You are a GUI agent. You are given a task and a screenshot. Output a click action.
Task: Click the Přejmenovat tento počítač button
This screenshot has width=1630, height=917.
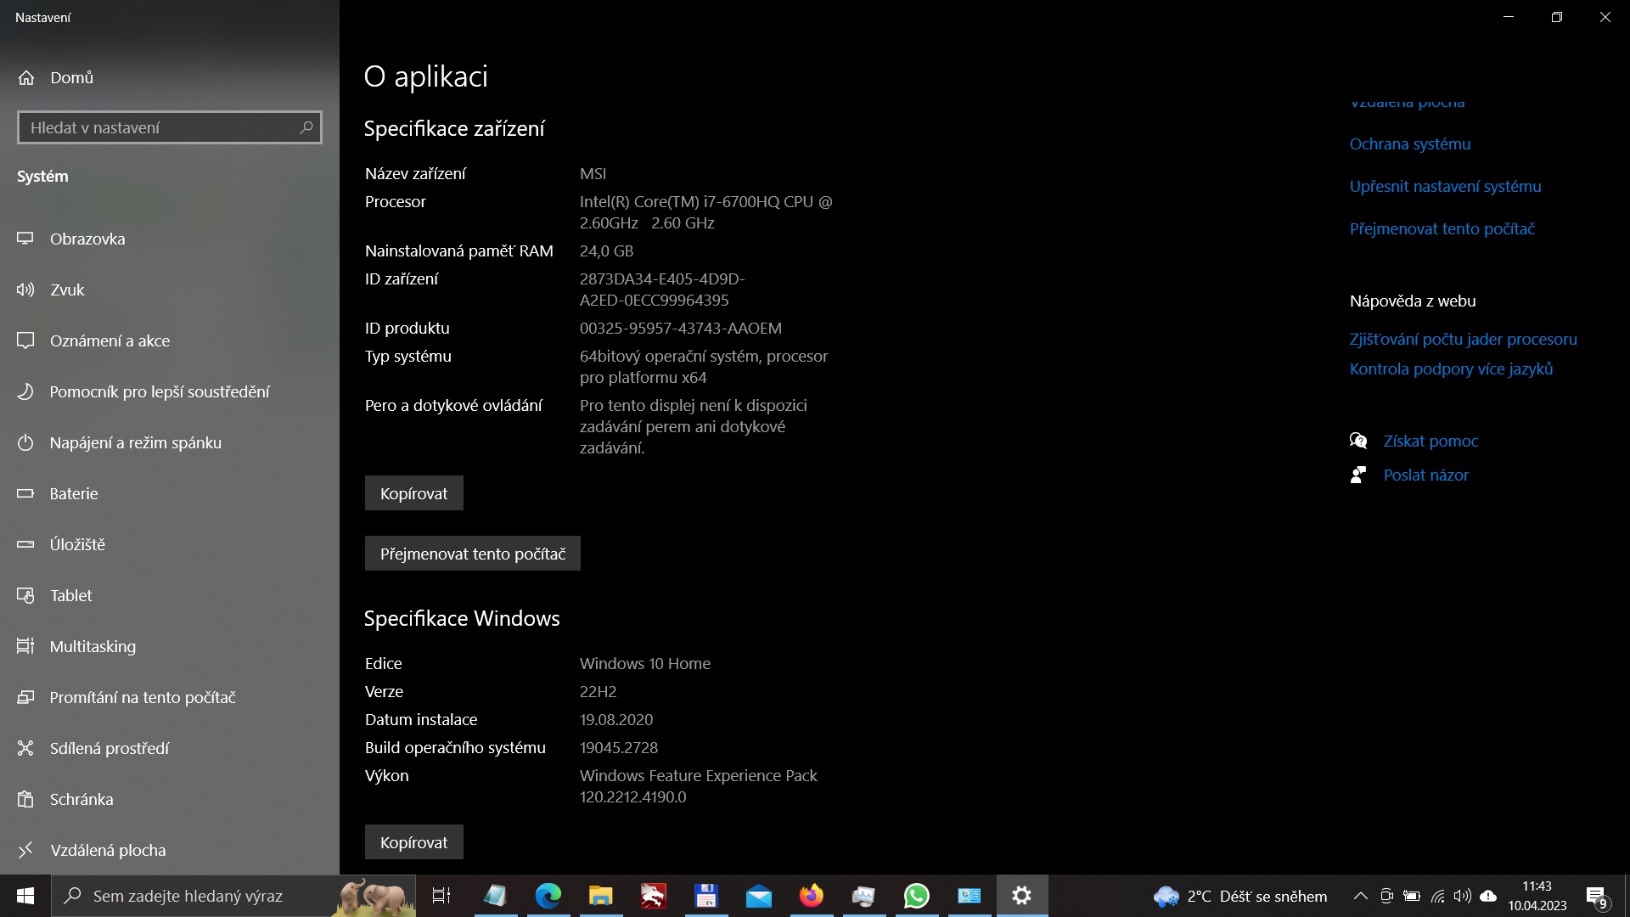473,554
